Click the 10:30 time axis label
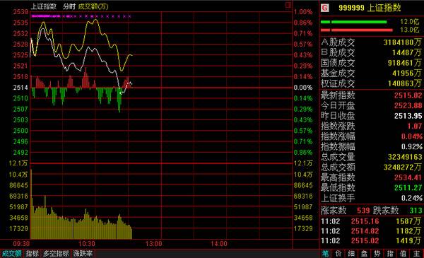This screenshot has height=258, width=424. coord(87,244)
